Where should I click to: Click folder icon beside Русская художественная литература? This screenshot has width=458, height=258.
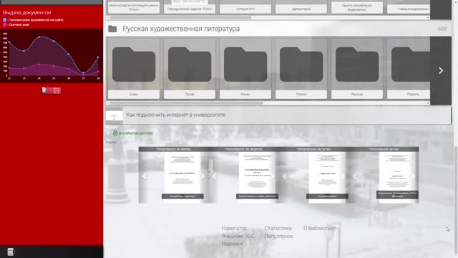click(x=112, y=29)
